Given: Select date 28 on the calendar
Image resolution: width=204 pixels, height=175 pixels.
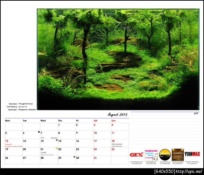Looking at the screenshot, I should (42, 158).
